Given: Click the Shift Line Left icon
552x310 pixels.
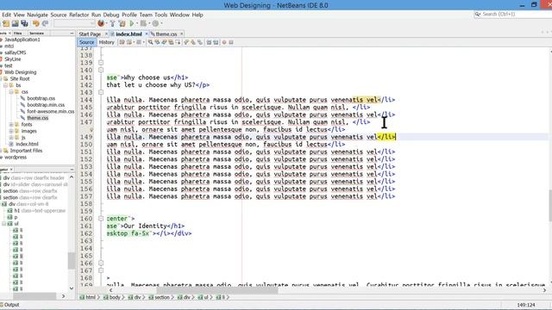Looking at the screenshot, I should tap(209, 42).
